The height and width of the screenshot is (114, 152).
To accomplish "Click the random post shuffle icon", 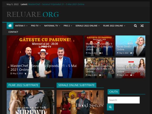I will (142, 26).
